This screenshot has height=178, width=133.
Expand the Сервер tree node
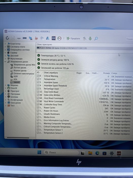(5, 53)
